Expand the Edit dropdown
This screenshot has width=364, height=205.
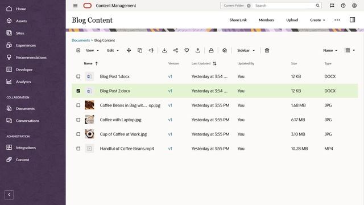click(x=113, y=51)
